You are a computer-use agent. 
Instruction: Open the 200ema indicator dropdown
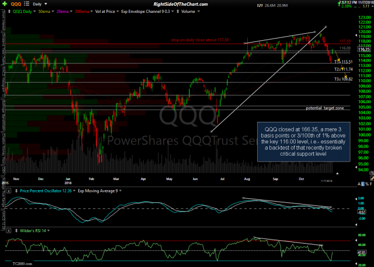[x=91, y=12]
